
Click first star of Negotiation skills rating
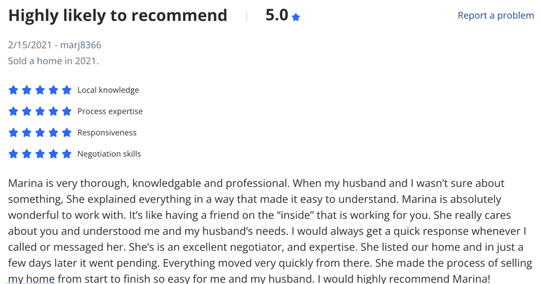[13, 154]
